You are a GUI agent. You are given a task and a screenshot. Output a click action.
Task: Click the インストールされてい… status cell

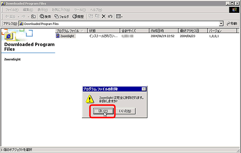click(103, 36)
